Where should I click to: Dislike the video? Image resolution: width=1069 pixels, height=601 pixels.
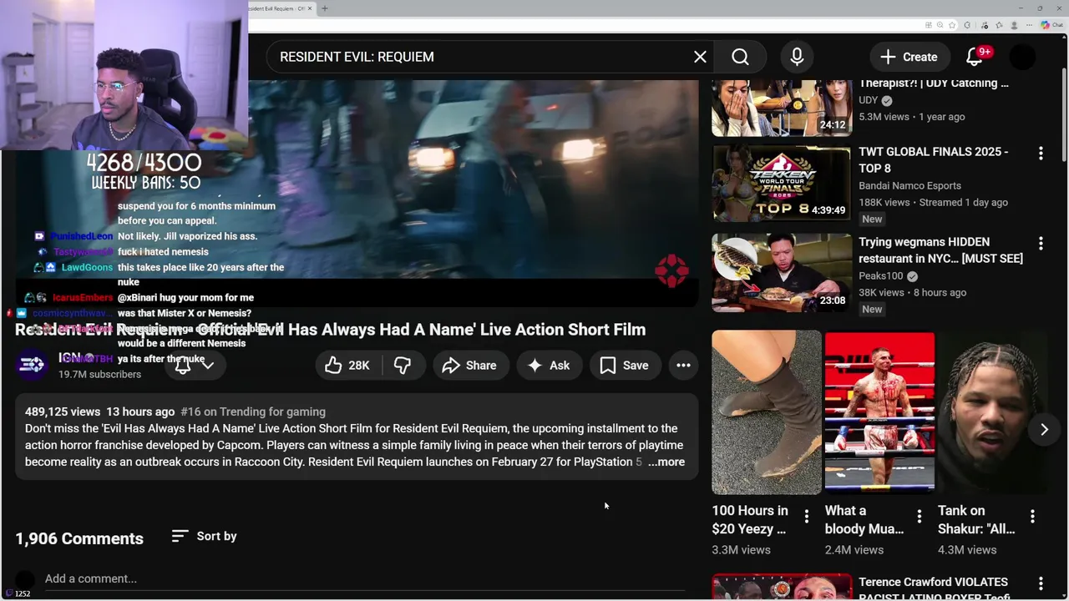click(x=403, y=366)
